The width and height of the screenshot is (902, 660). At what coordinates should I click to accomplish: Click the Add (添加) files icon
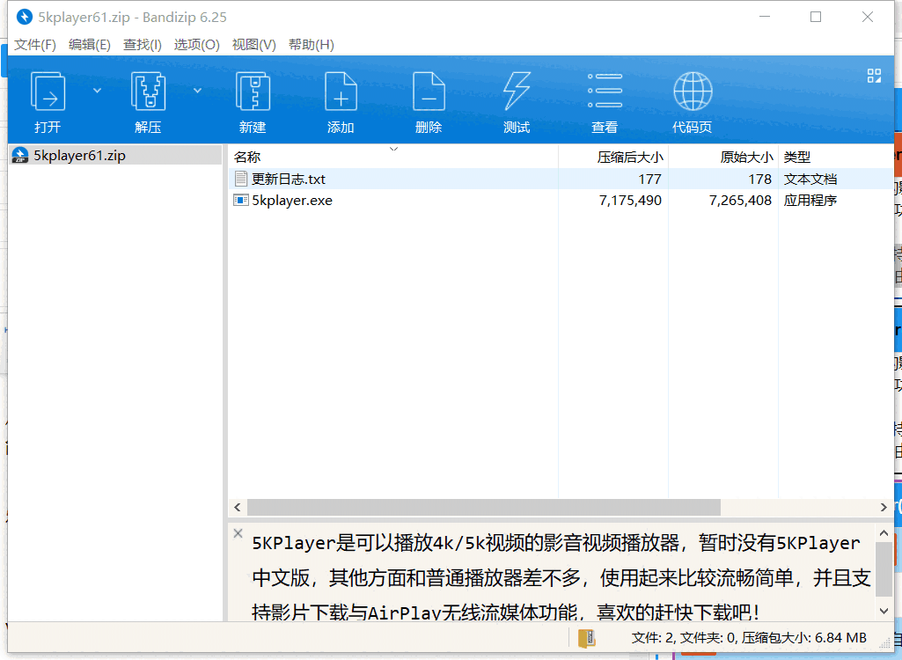click(x=341, y=92)
